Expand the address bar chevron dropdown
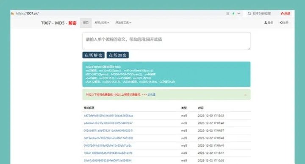Image resolution: width=305 pixels, height=164 pixels. [238, 14]
